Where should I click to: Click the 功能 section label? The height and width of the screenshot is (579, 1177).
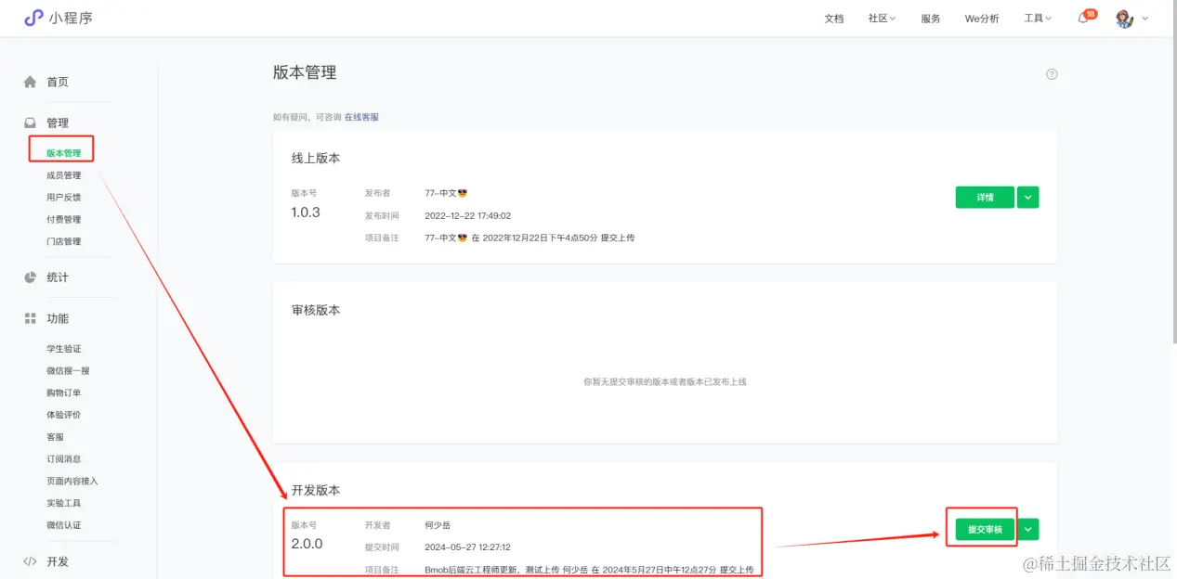point(58,318)
